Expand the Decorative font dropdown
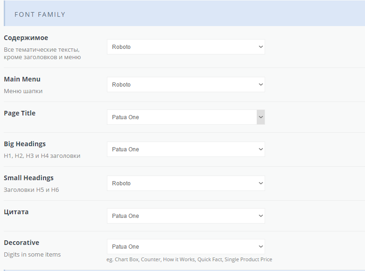 [x=186, y=247]
